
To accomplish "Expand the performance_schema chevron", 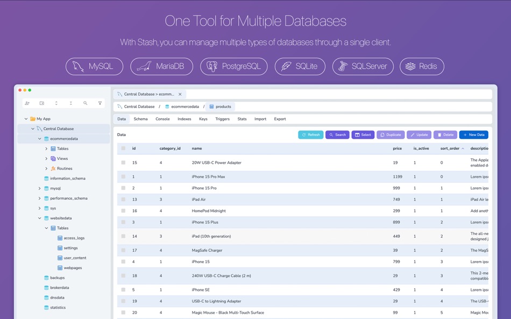I will 39,198.
